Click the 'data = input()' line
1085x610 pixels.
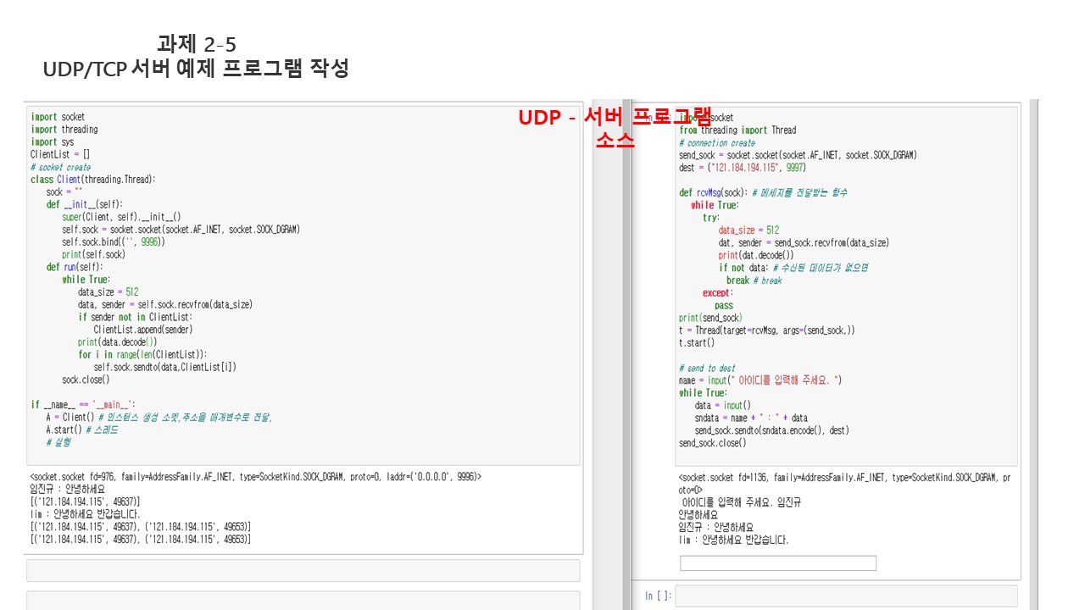[722, 406]
